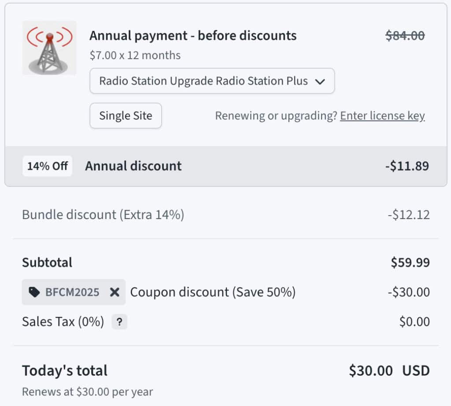This screenshot has height=406, width=451.
Task: Select the Single Site license button
Action: [x=126, y=116]
